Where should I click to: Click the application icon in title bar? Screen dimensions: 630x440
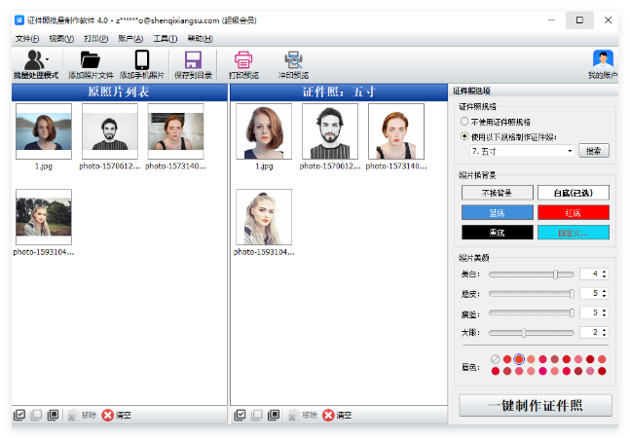click(19, 20)
